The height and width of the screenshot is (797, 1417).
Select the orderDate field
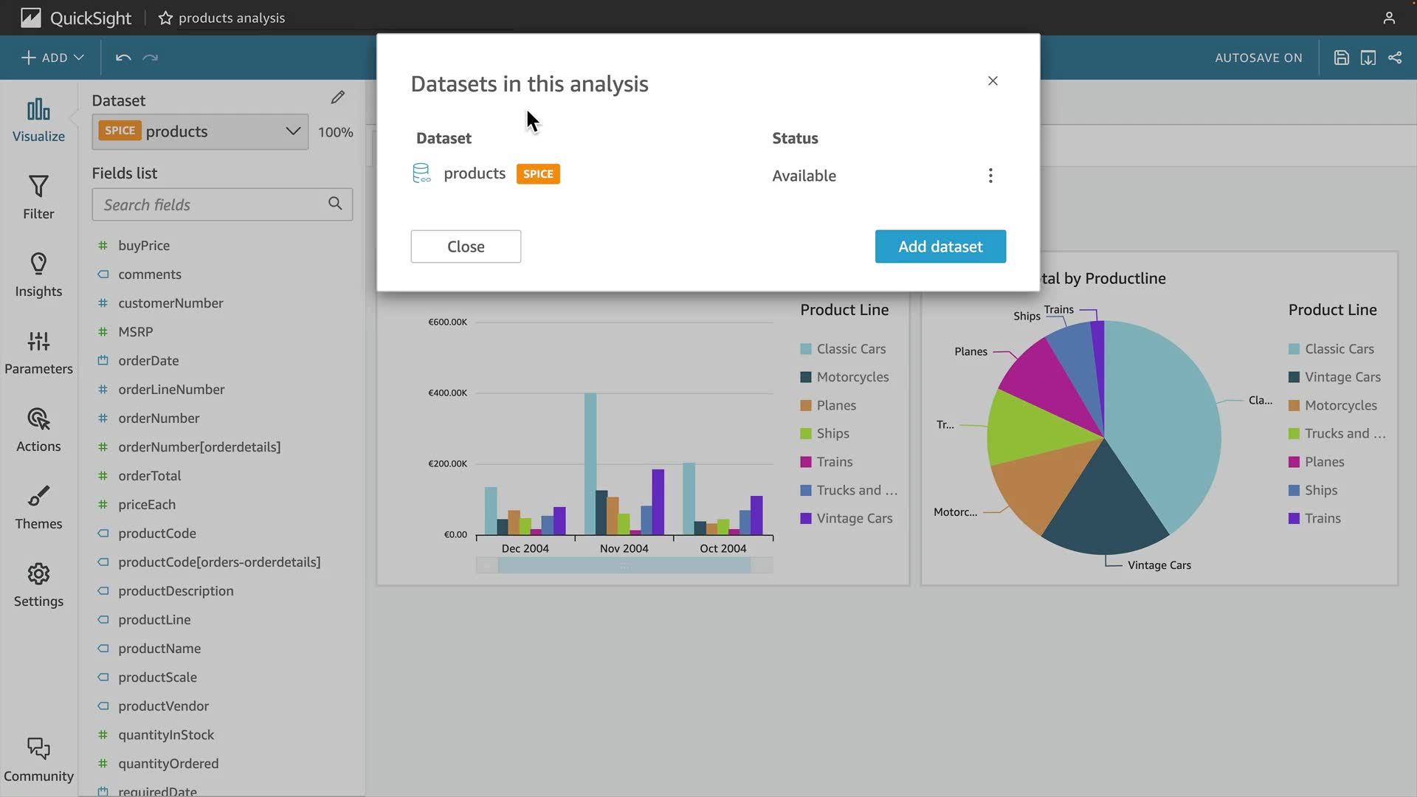(x=148, y=361)
